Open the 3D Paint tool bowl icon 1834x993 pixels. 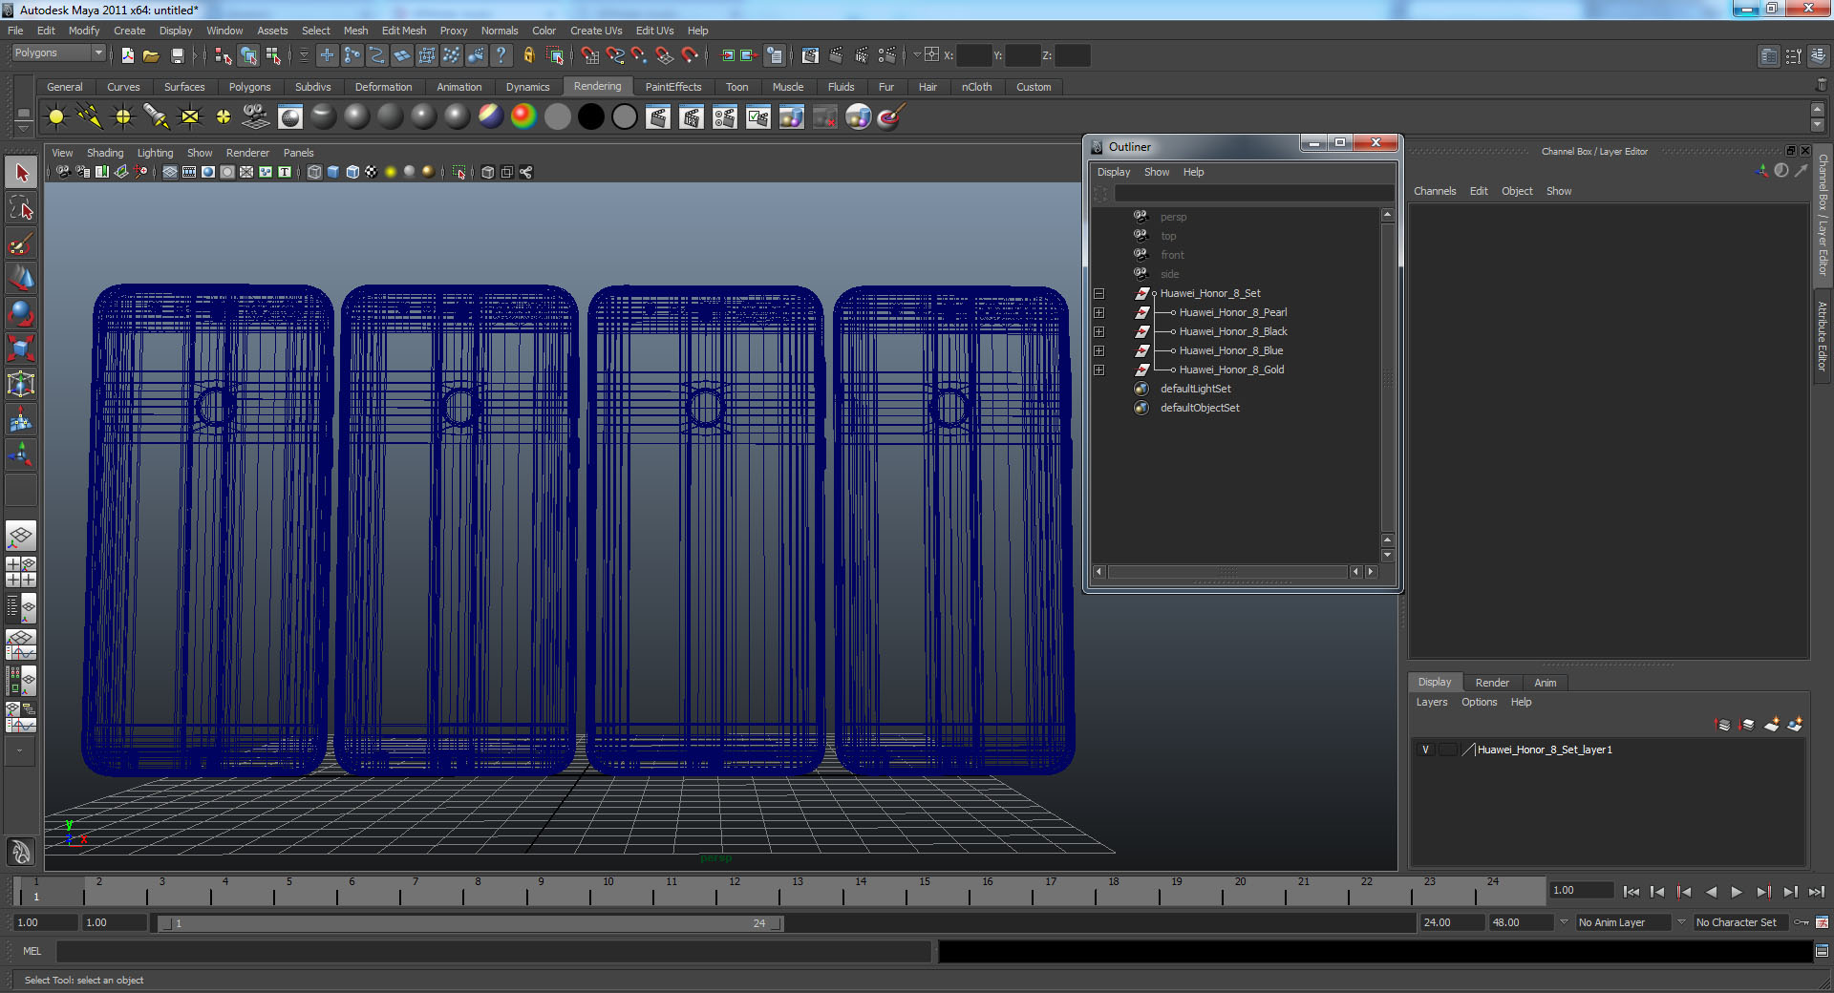891,116
